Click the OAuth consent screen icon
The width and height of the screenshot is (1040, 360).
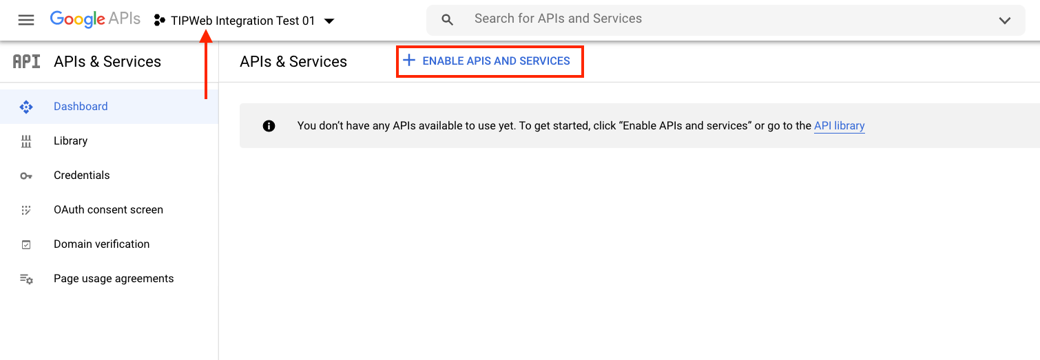26,210
